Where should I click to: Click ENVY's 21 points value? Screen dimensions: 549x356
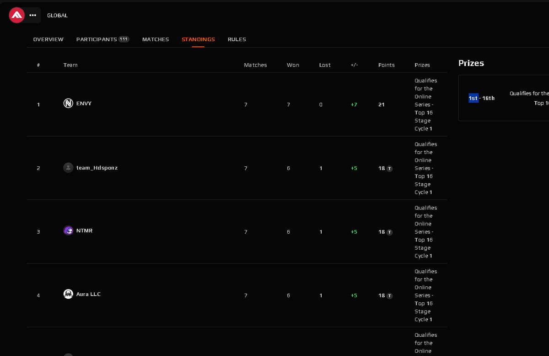(382, 104)
